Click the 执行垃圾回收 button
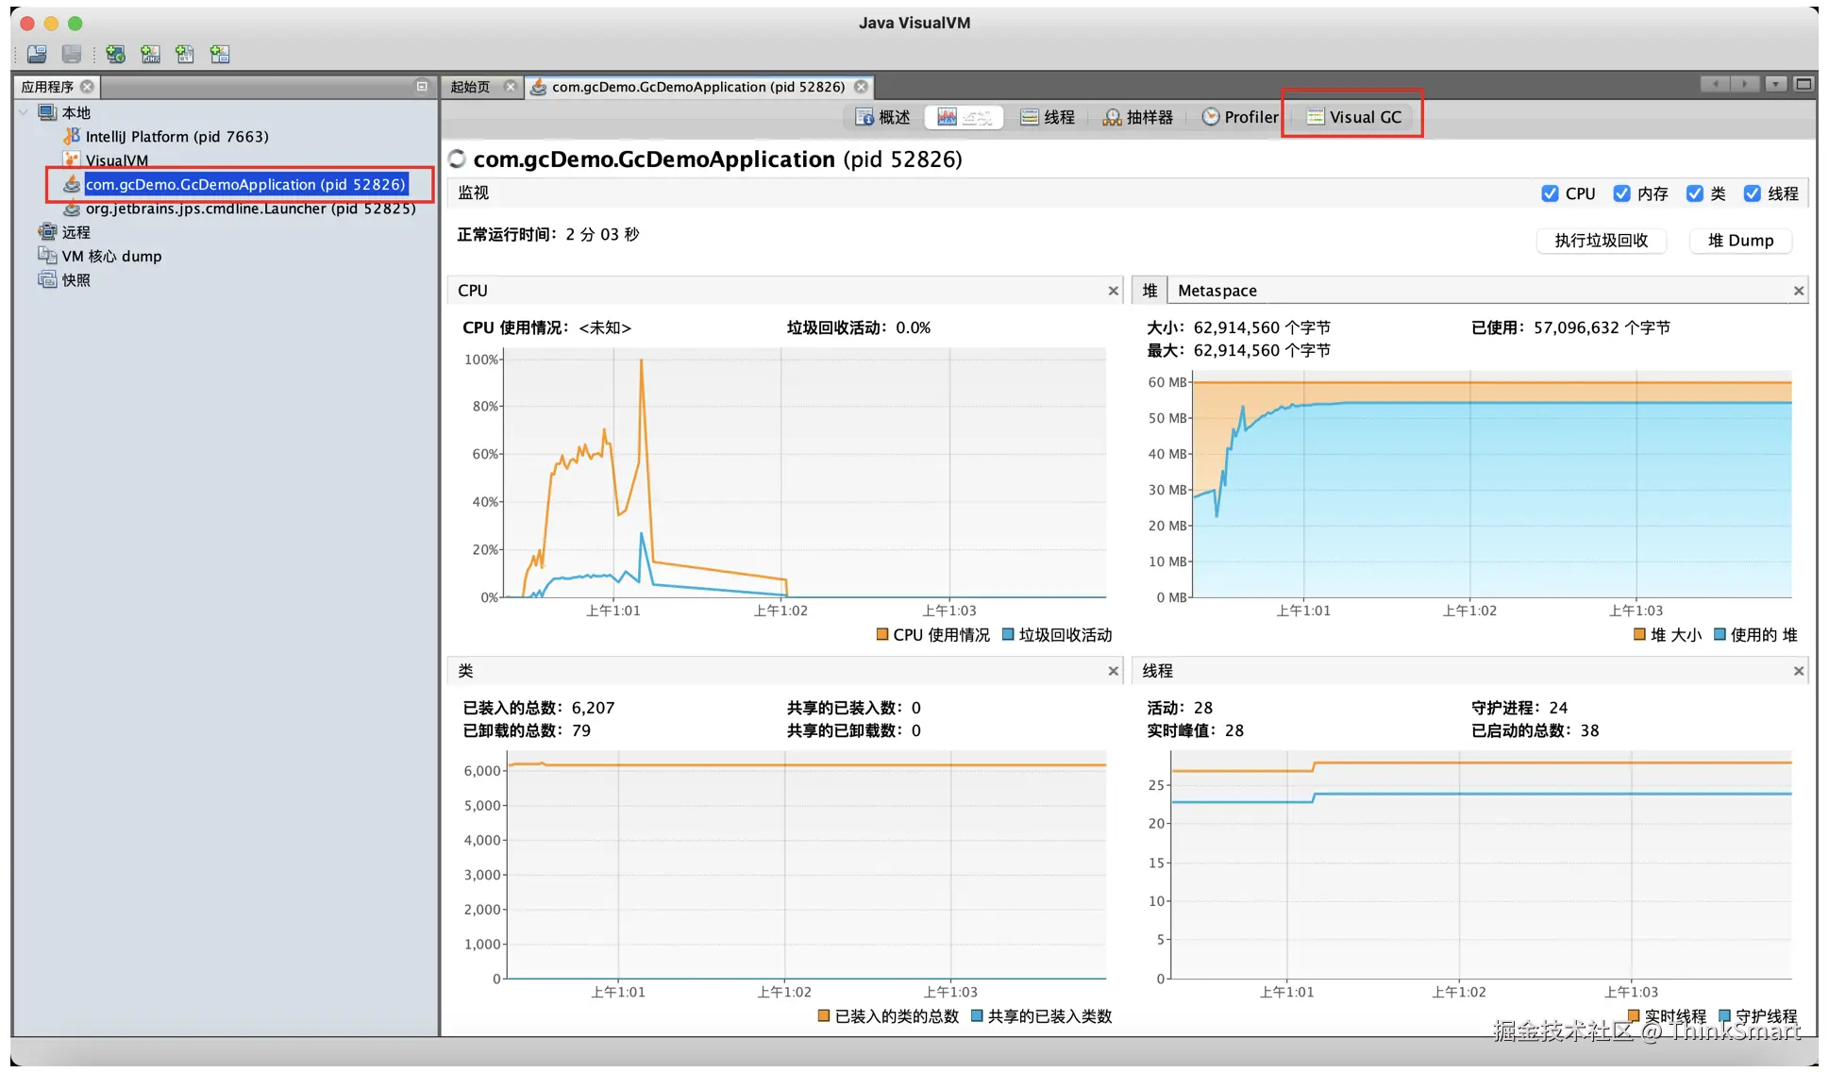The width and height of the screenshot is (1829, 1072). [x=1601, y=241]
